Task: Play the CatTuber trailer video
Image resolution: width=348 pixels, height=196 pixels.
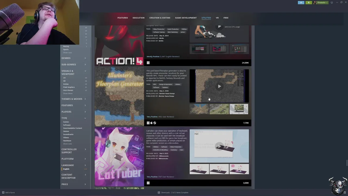Action: (219, 146)
